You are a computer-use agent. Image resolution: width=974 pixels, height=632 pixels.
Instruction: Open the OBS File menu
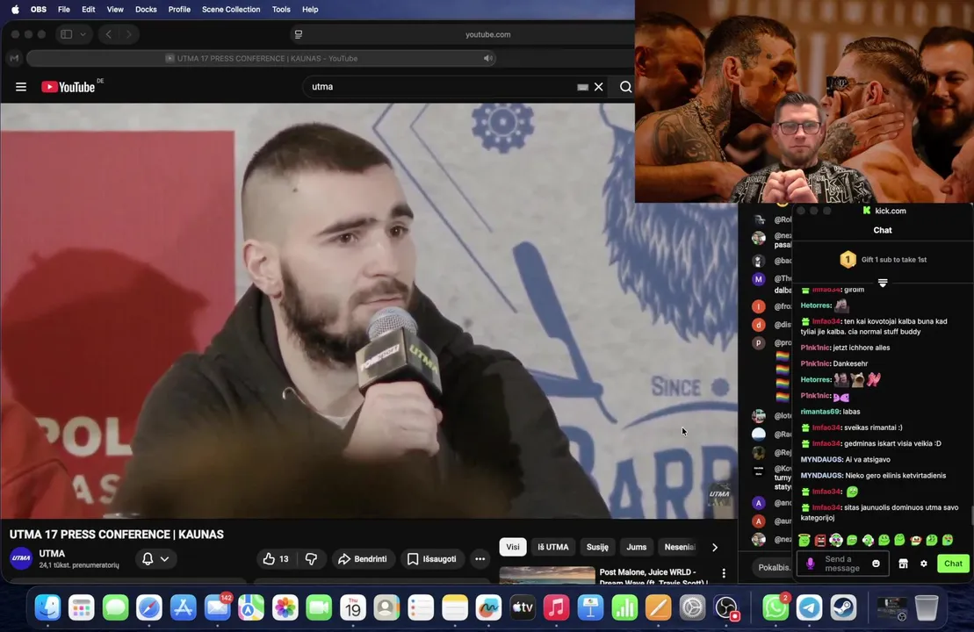pyautogui.click(x=64, y=10)
